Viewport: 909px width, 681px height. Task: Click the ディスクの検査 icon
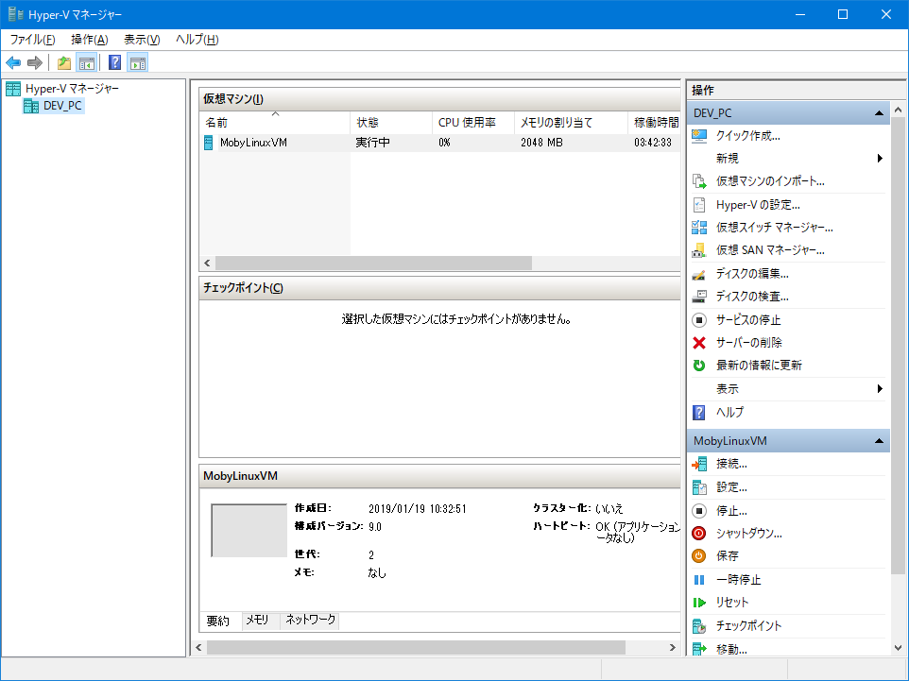click(x=699, y=297)
